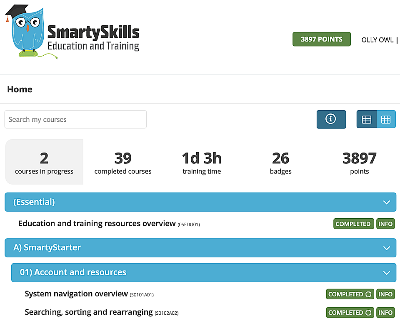Select the completed courses tab
This screenshot has height=323, width=400.
(x=123, y=162)
